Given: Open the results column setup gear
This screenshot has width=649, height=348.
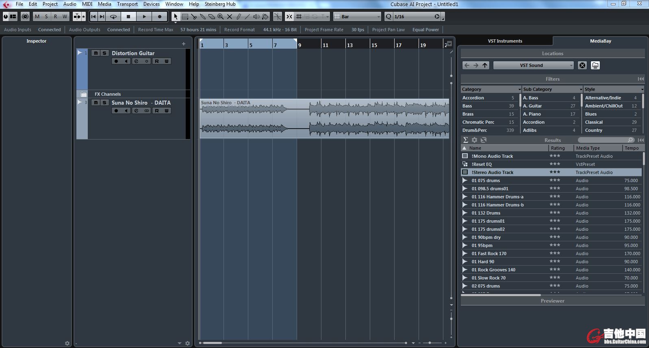Looking at the screenshot, I should (474, 140).
